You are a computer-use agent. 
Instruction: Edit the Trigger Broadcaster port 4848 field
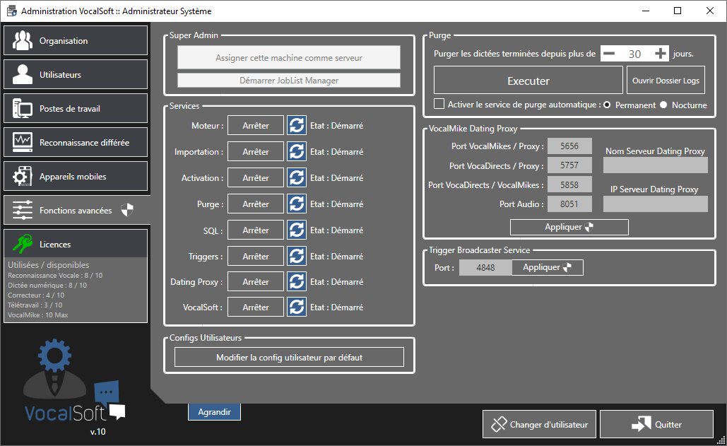(x=485, y=267)
